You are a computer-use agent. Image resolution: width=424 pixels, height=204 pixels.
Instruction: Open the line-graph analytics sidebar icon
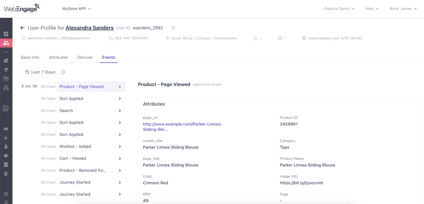click(x=6, y=52)
